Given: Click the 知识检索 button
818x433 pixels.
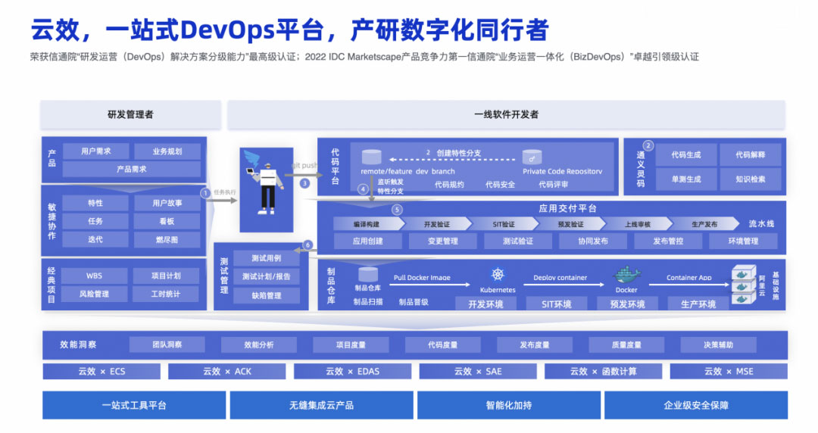Looking at the screenshot, I should [x=749, y=179].
